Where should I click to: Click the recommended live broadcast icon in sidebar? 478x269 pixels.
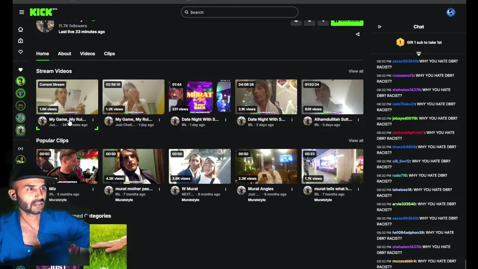point(21,149)
